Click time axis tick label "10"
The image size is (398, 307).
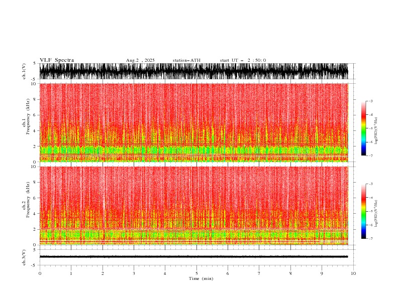pos(353,273)
